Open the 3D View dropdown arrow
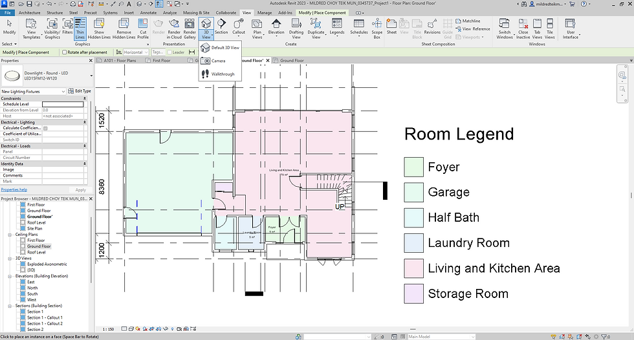 206,35
